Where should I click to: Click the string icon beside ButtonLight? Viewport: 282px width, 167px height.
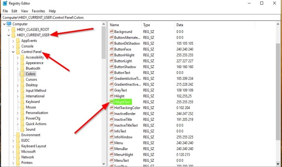point(112,61)
